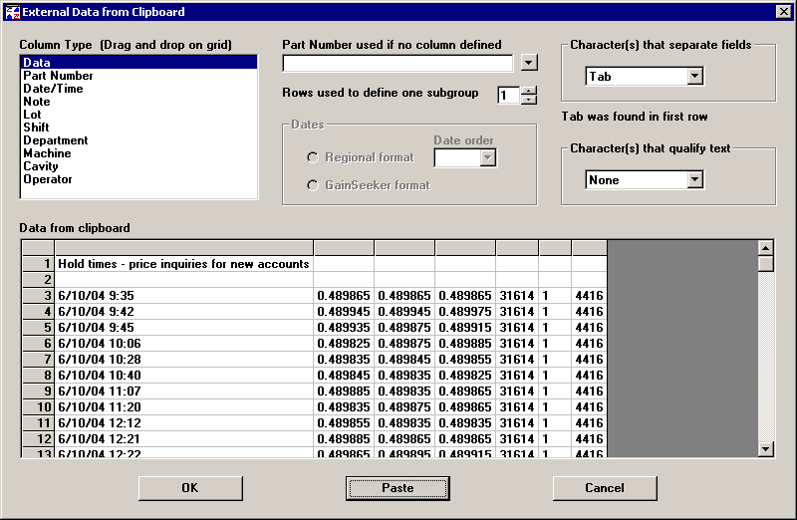Close the External Data from Clipboard dialog
Viewport: 797px width, 520px height.
[x=783, y=11]
